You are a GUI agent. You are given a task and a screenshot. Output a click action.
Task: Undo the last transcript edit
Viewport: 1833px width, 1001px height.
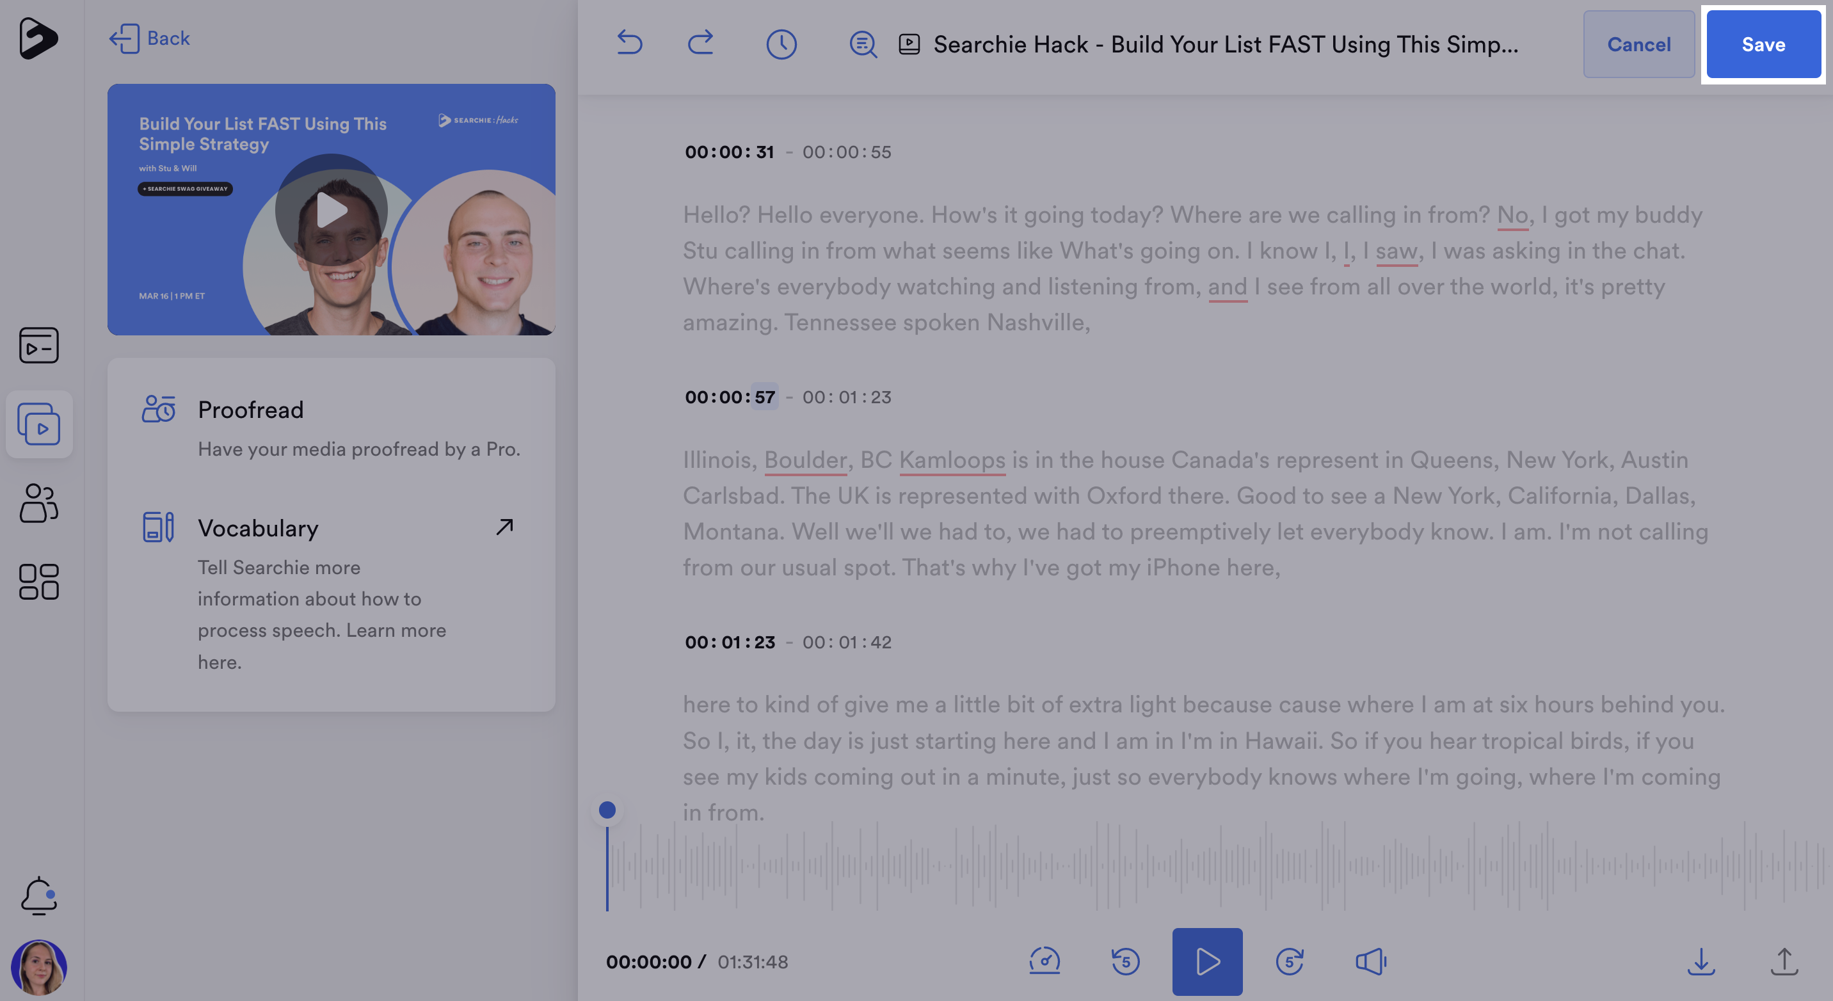pyautogui.click(x=629, y=44)
